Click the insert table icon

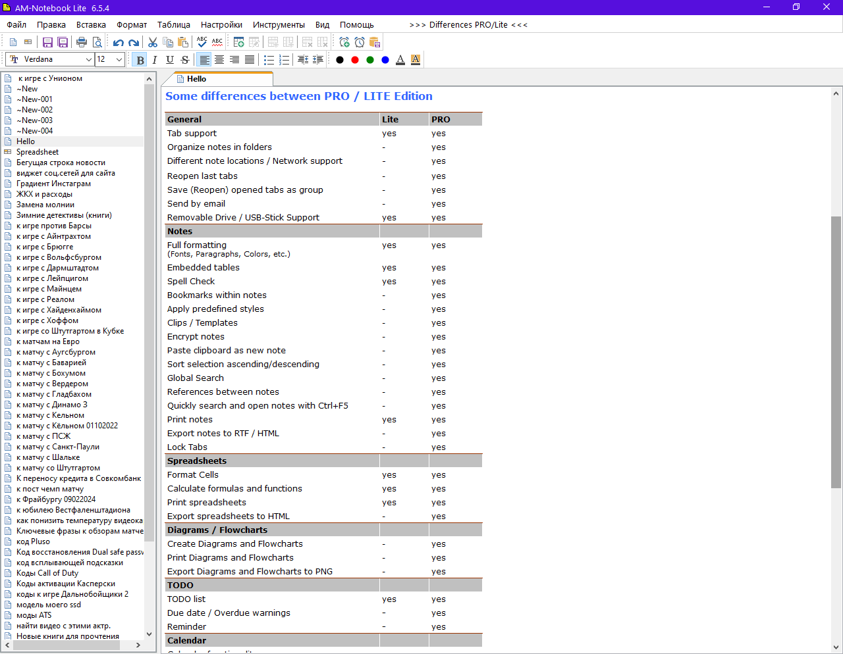(x=239, y=42)
